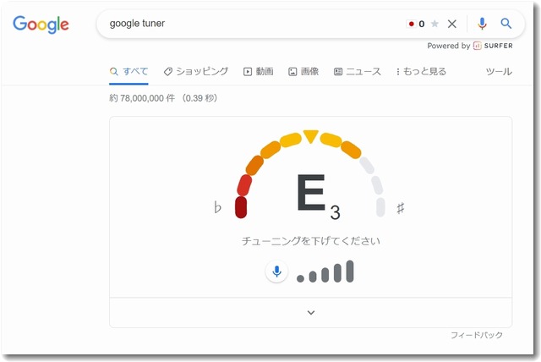
Task: Click the flat symbol on the gauge
Action: coord(217,207)
